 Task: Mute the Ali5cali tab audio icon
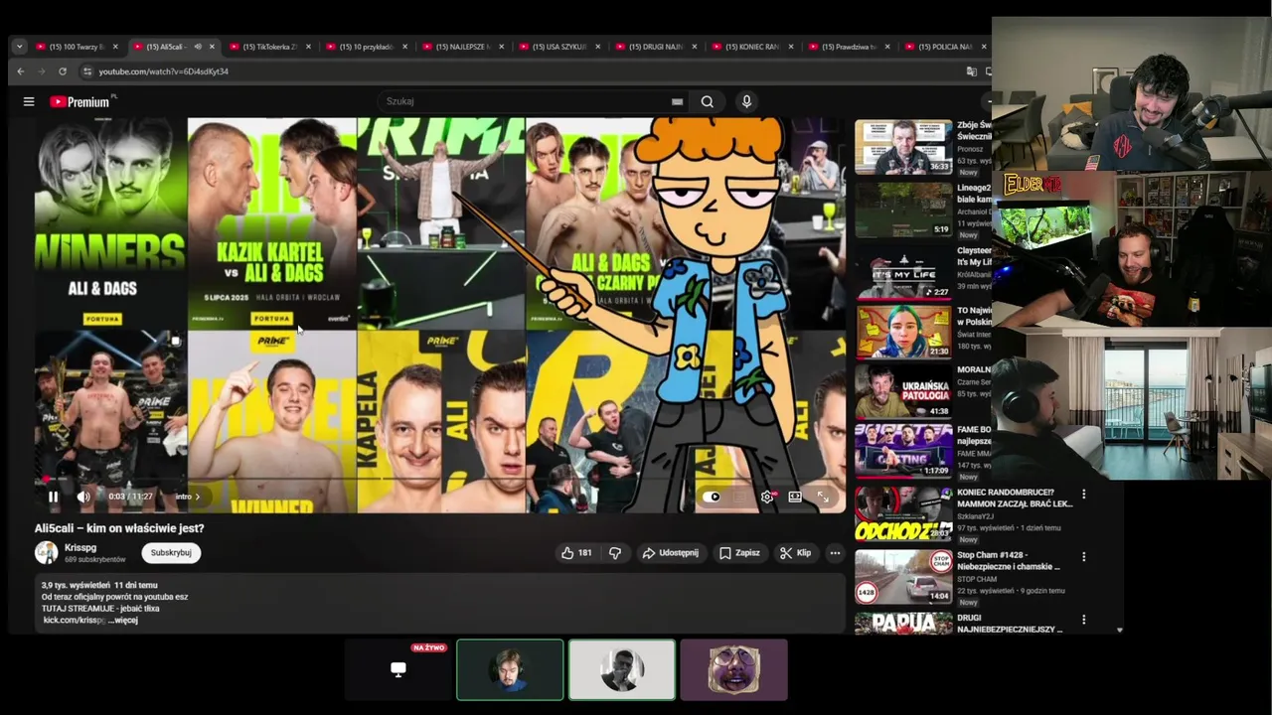pyautogui.click(x=197, y=47)
